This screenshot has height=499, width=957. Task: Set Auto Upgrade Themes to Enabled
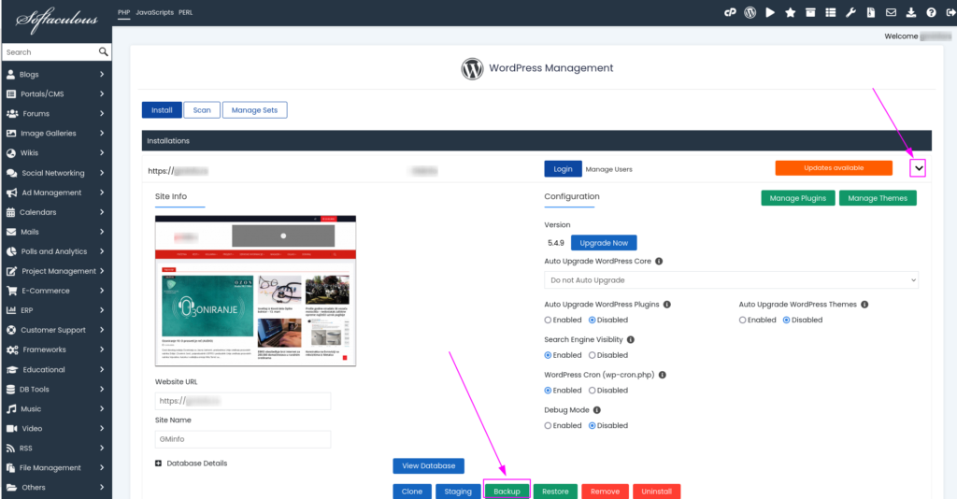(743, 321)
